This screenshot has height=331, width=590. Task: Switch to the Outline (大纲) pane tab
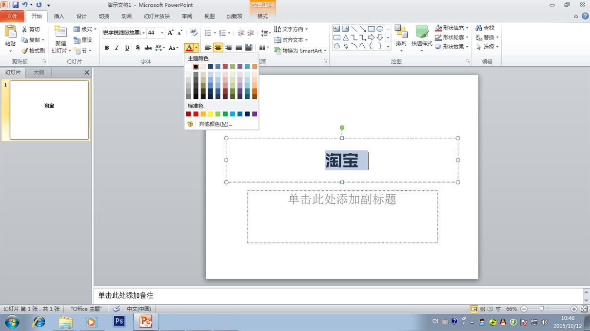39,73
